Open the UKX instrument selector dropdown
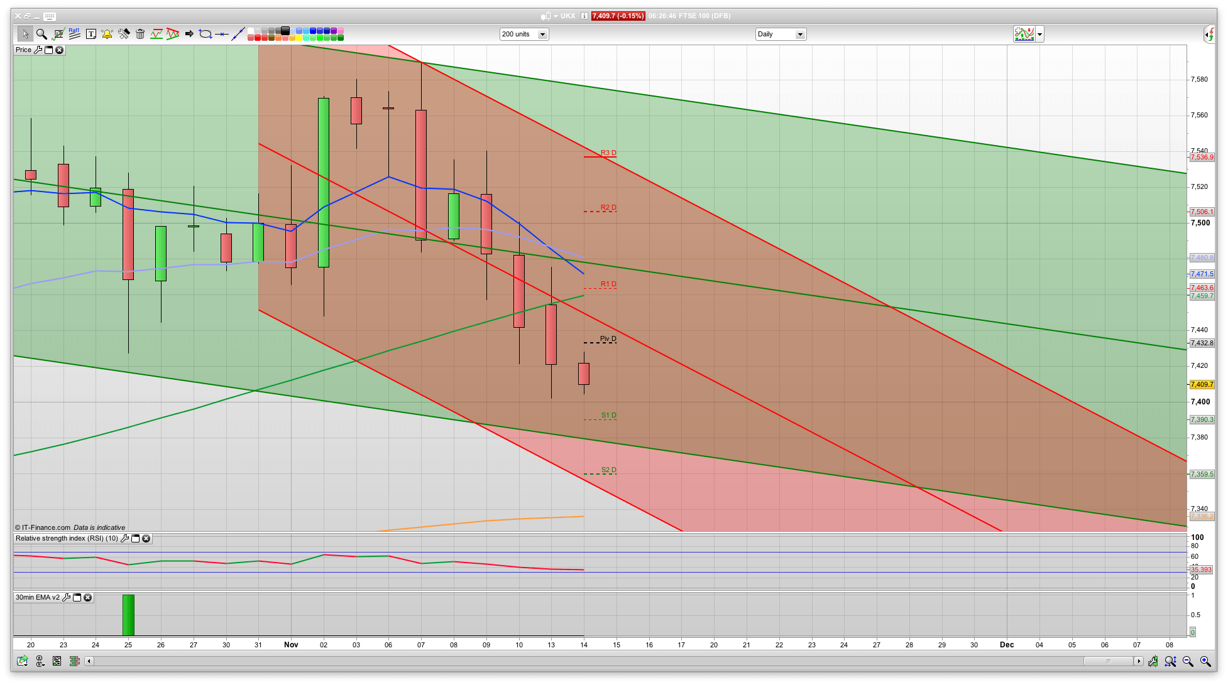1228x685 pixels. (556, 16)
